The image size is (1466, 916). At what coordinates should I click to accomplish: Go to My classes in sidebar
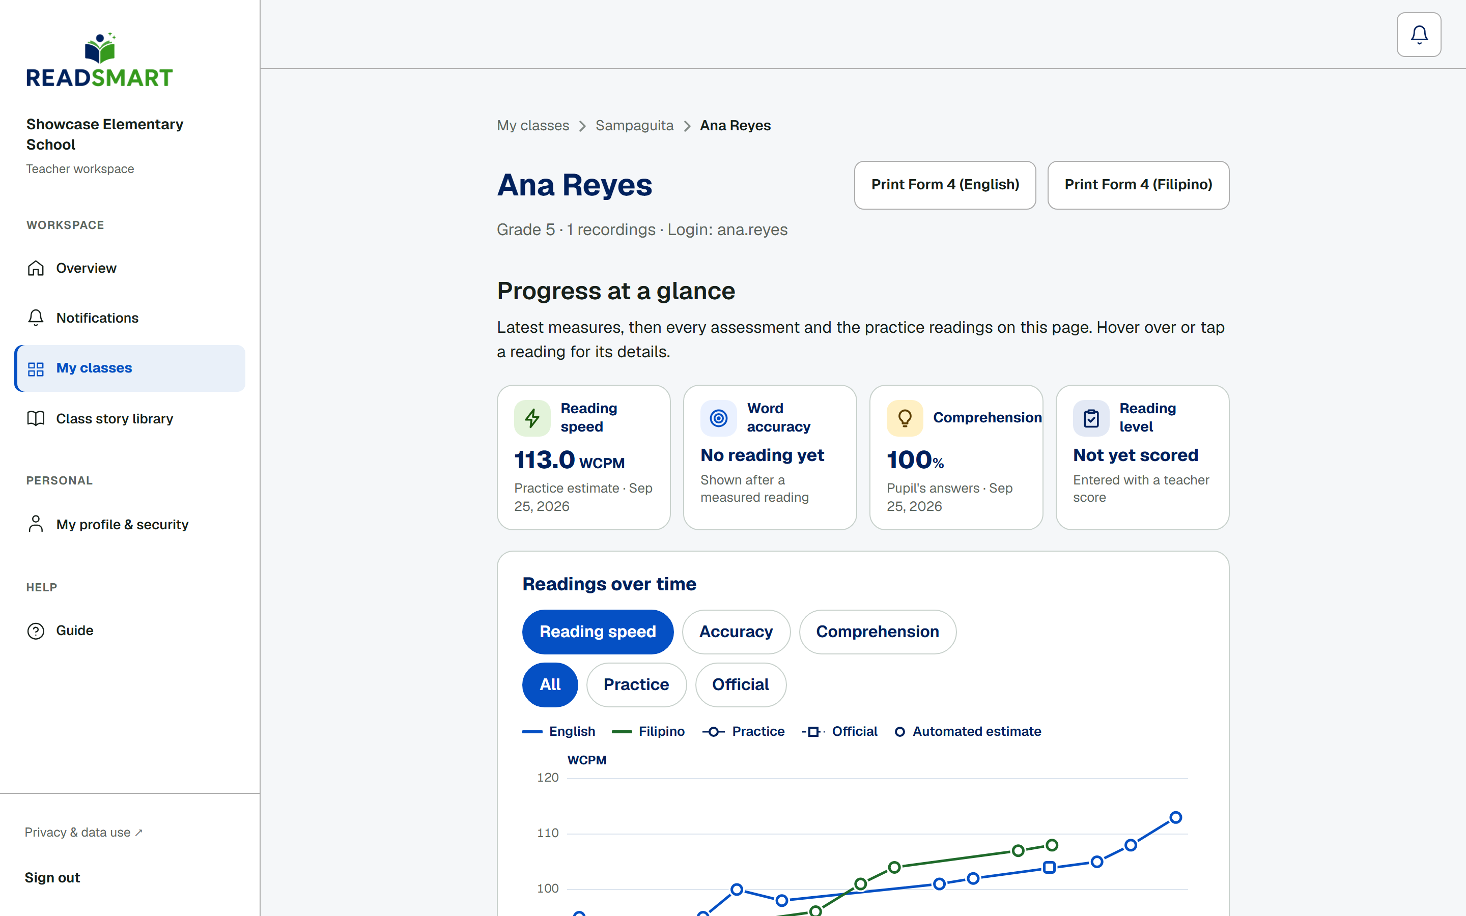coord(130,368)
